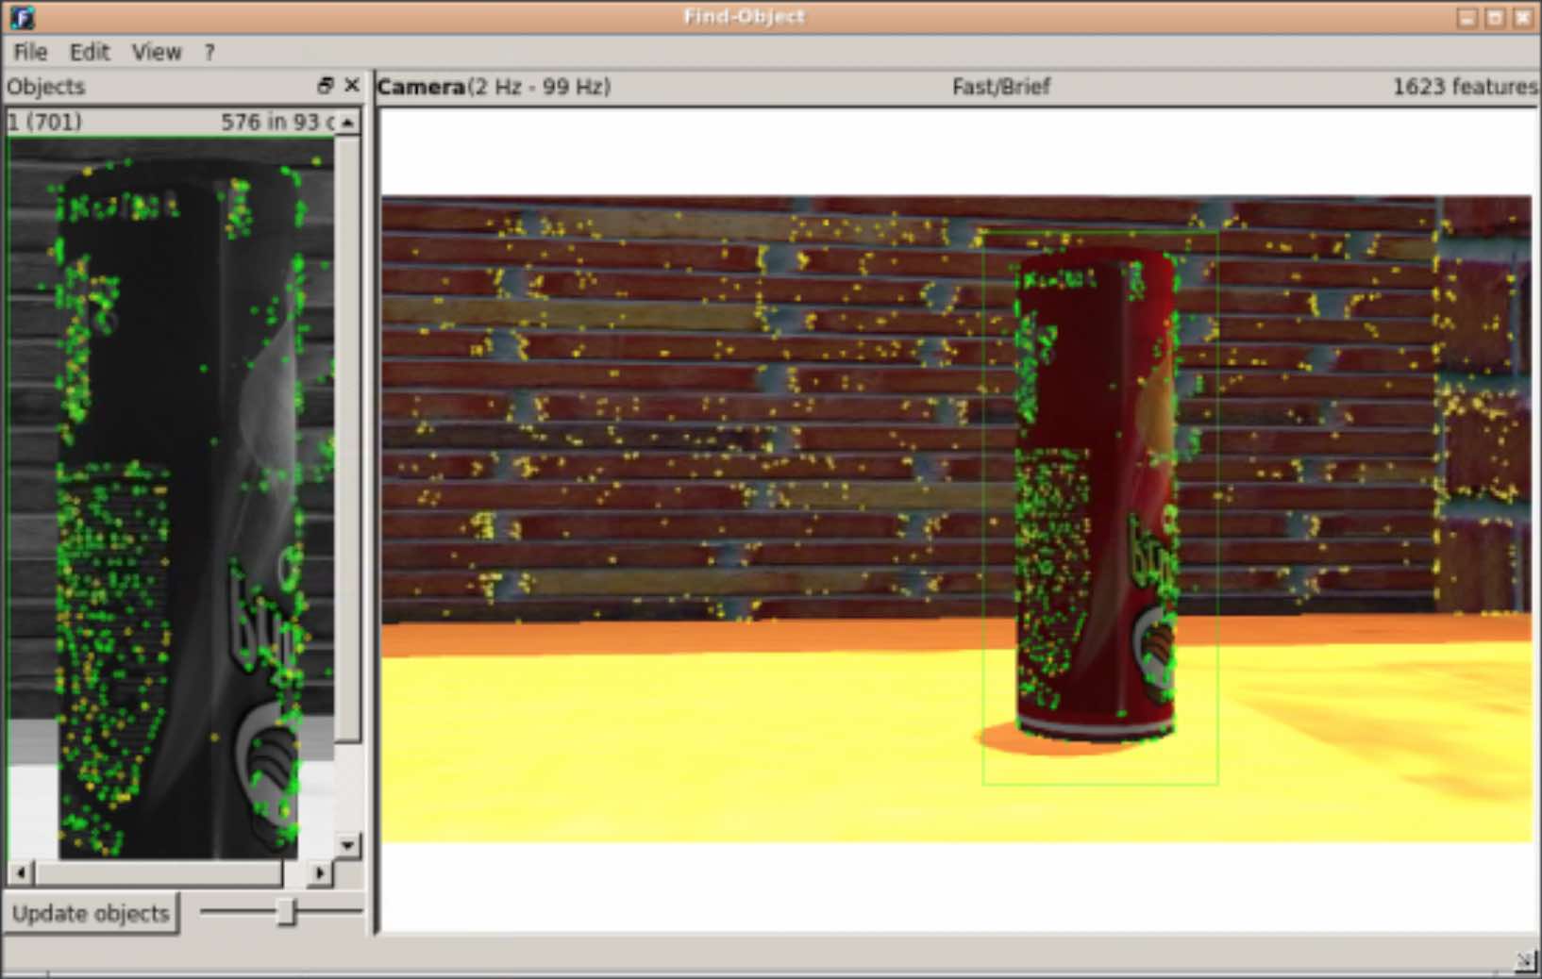1542x979 pixels.
Task: Click the 'Objects' panel title
Action: [45, 87]
